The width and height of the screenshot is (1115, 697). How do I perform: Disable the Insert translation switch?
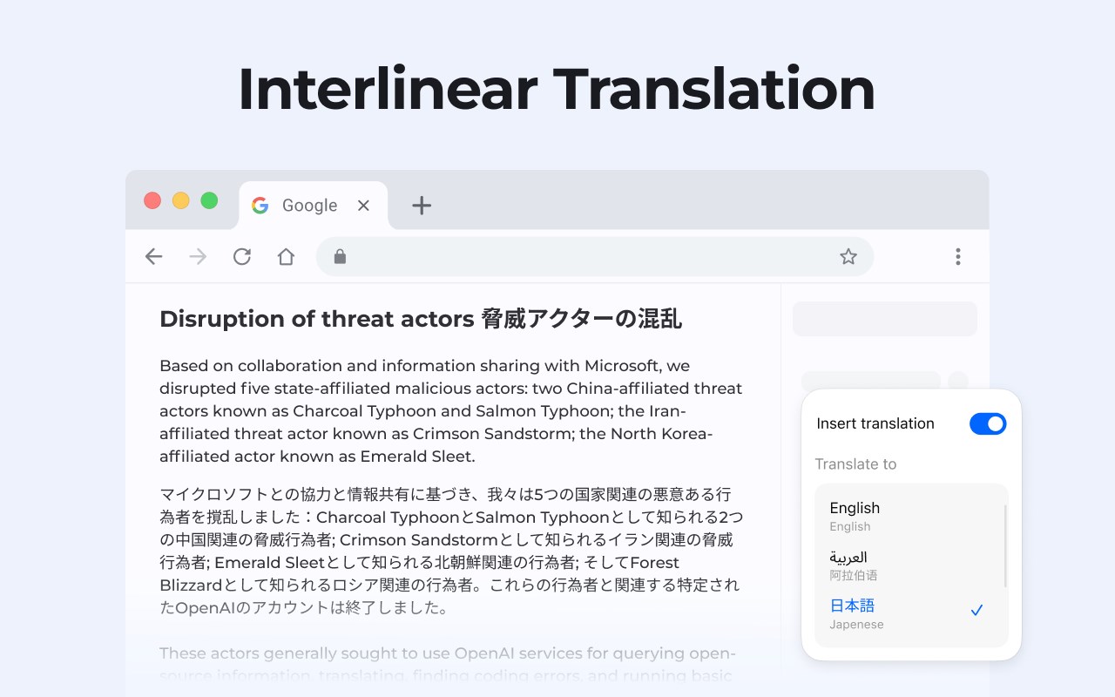988,423
